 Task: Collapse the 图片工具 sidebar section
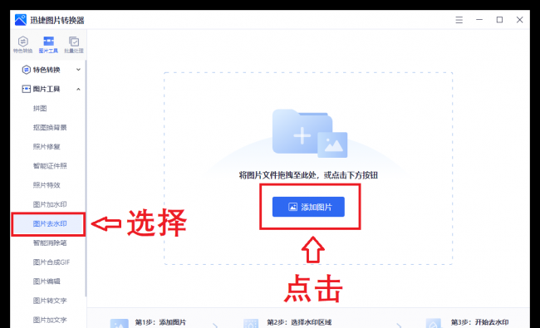coord(51,89)
